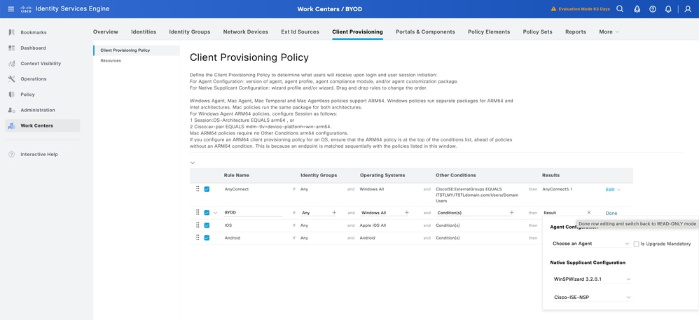Switch to the Network Devices tab

point(246,32)
